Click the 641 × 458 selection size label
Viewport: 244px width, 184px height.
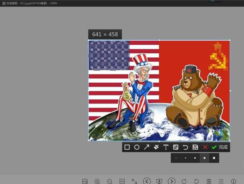(105, 34)
